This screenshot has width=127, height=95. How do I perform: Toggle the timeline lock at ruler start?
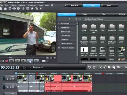(x=16, y=73)
